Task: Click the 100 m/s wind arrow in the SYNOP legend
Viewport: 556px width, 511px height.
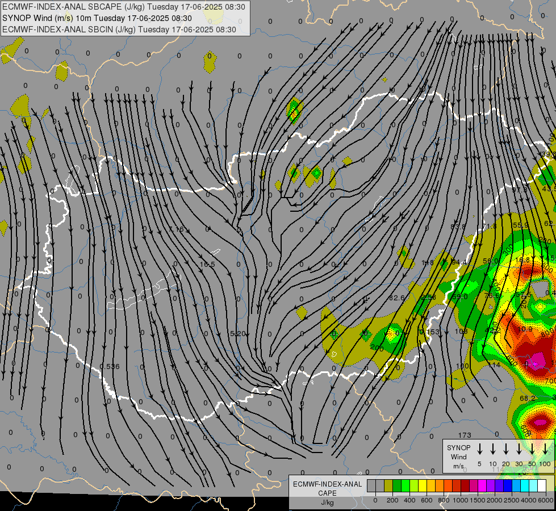Action: click(x=545, y=449)
